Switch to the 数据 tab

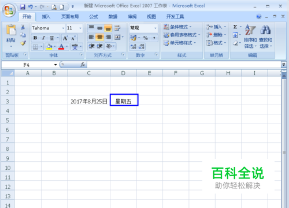pos(113,17)
